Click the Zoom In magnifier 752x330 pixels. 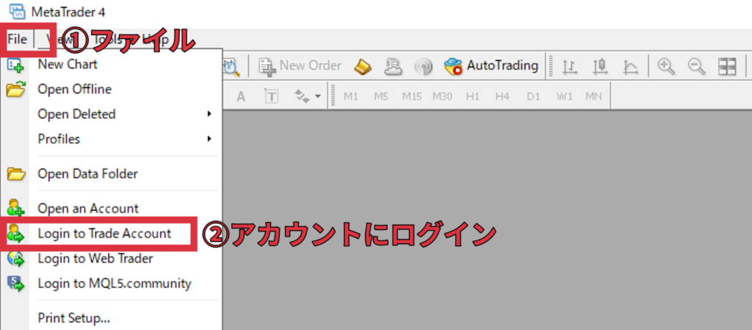(x=665, y=66)
